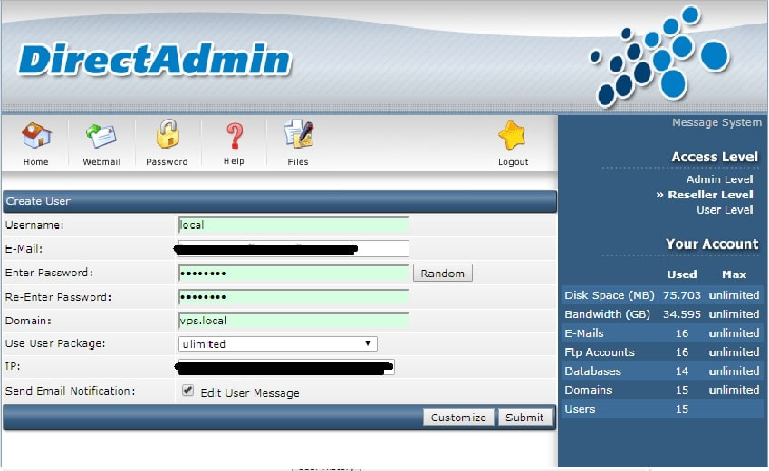Click the Use User Package label

tap(55, 343)
